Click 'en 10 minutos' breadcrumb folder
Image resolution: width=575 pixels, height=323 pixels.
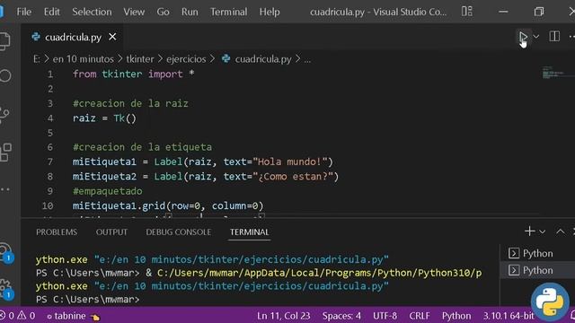84,59
